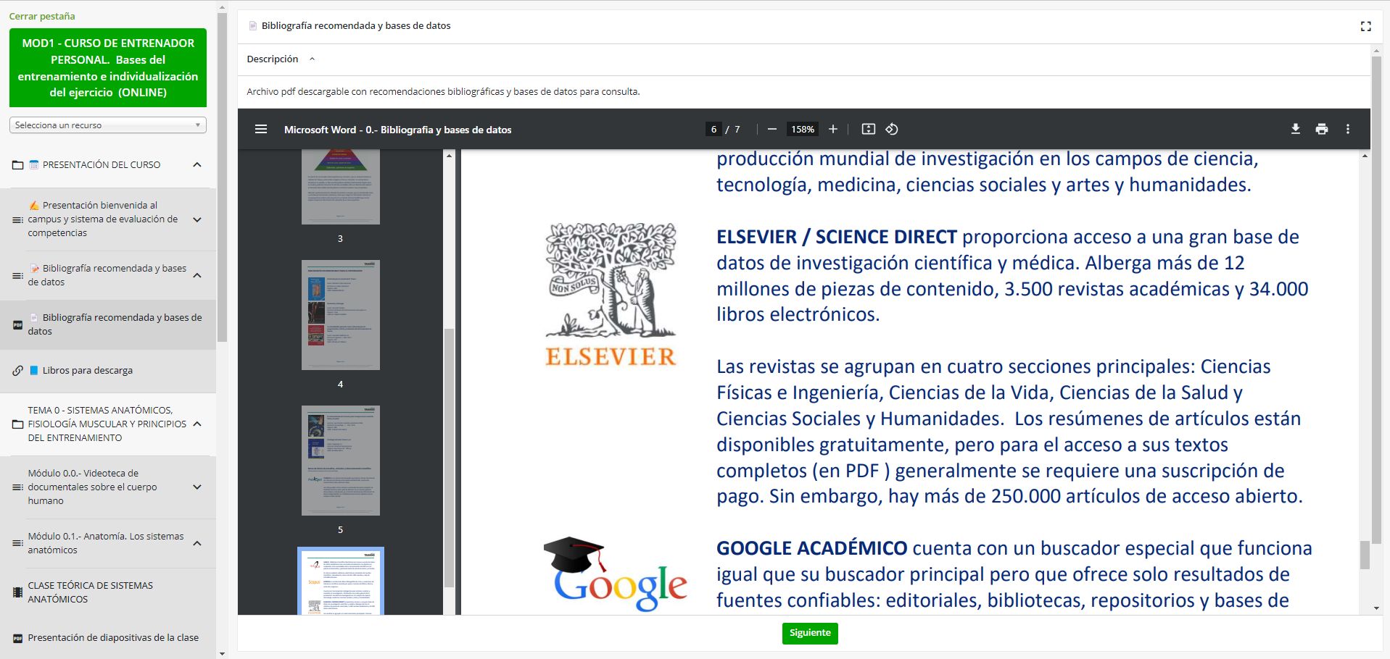Screen dimensions: 1390x659
Task: Collapse the first Bibliografía recomendada y bases de datos group
Action: [x=197, y=275]
